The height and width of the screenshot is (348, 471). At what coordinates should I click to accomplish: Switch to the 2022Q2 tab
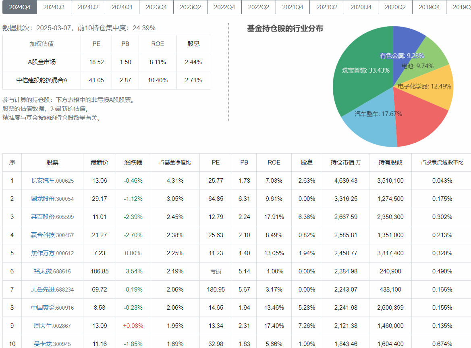(x=259, y=7)
